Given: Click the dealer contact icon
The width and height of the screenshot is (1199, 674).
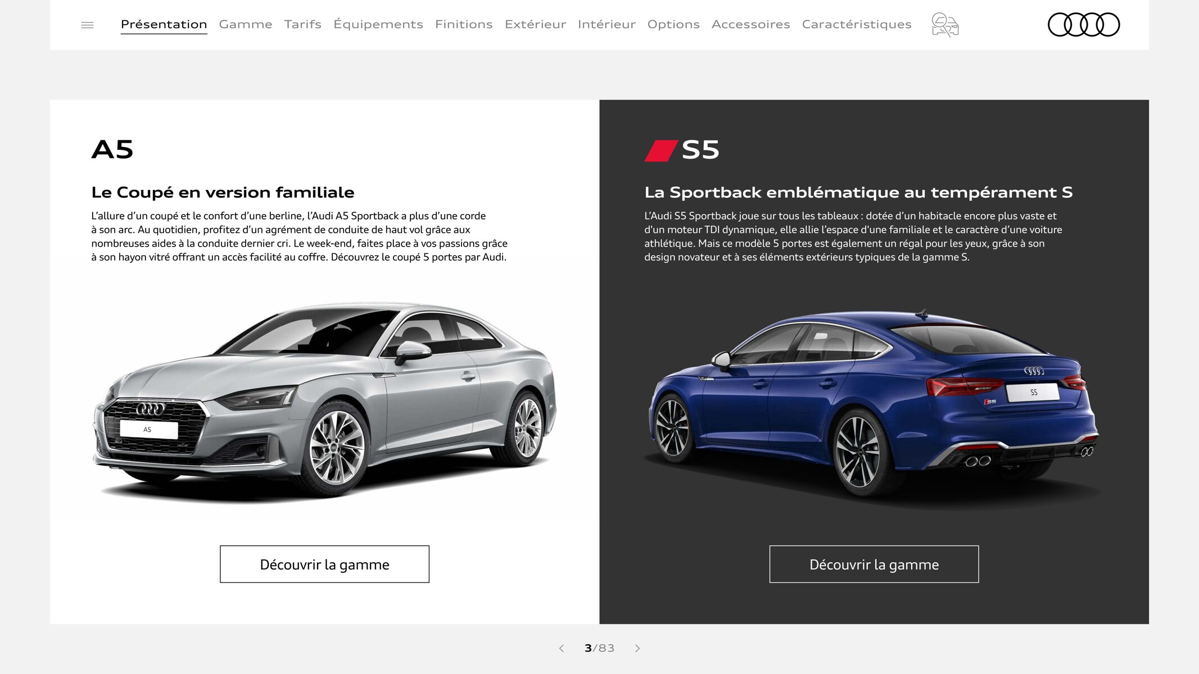Looking at the screenshot, I should (945, 25).
